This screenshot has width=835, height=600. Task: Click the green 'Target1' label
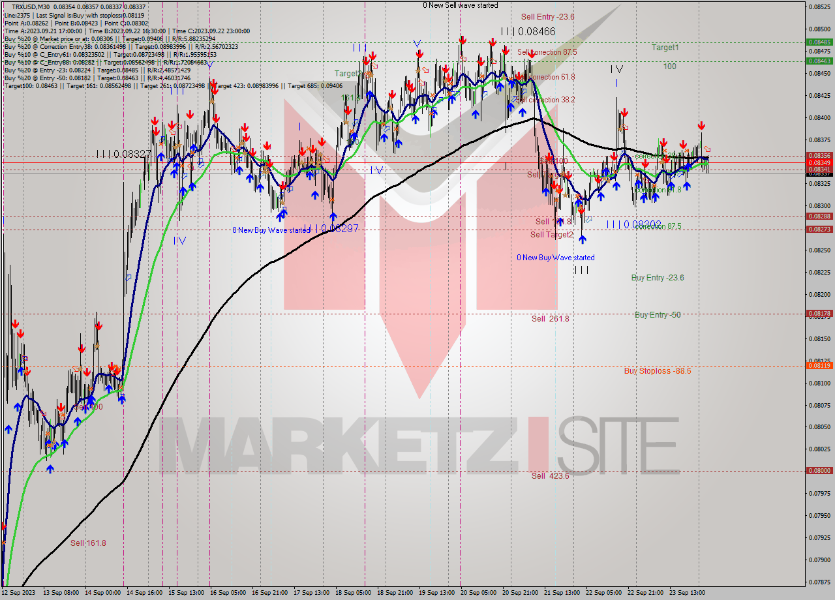[x=665, y=48]
